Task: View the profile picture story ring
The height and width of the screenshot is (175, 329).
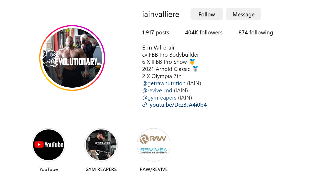Action: coord(72,58)
